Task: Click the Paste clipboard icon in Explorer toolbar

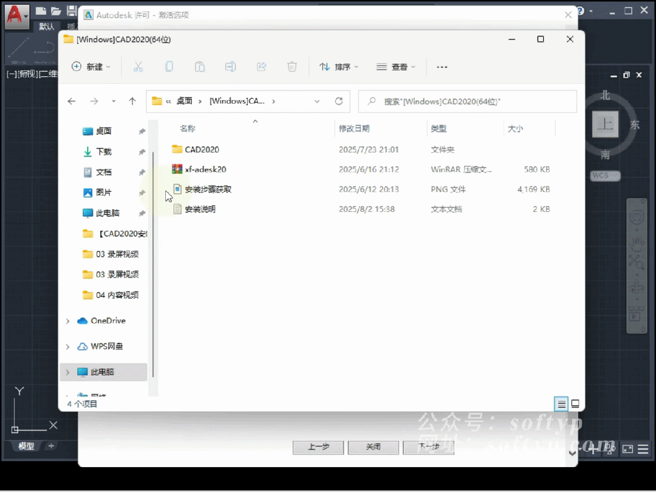Action: tap(200, 67)
